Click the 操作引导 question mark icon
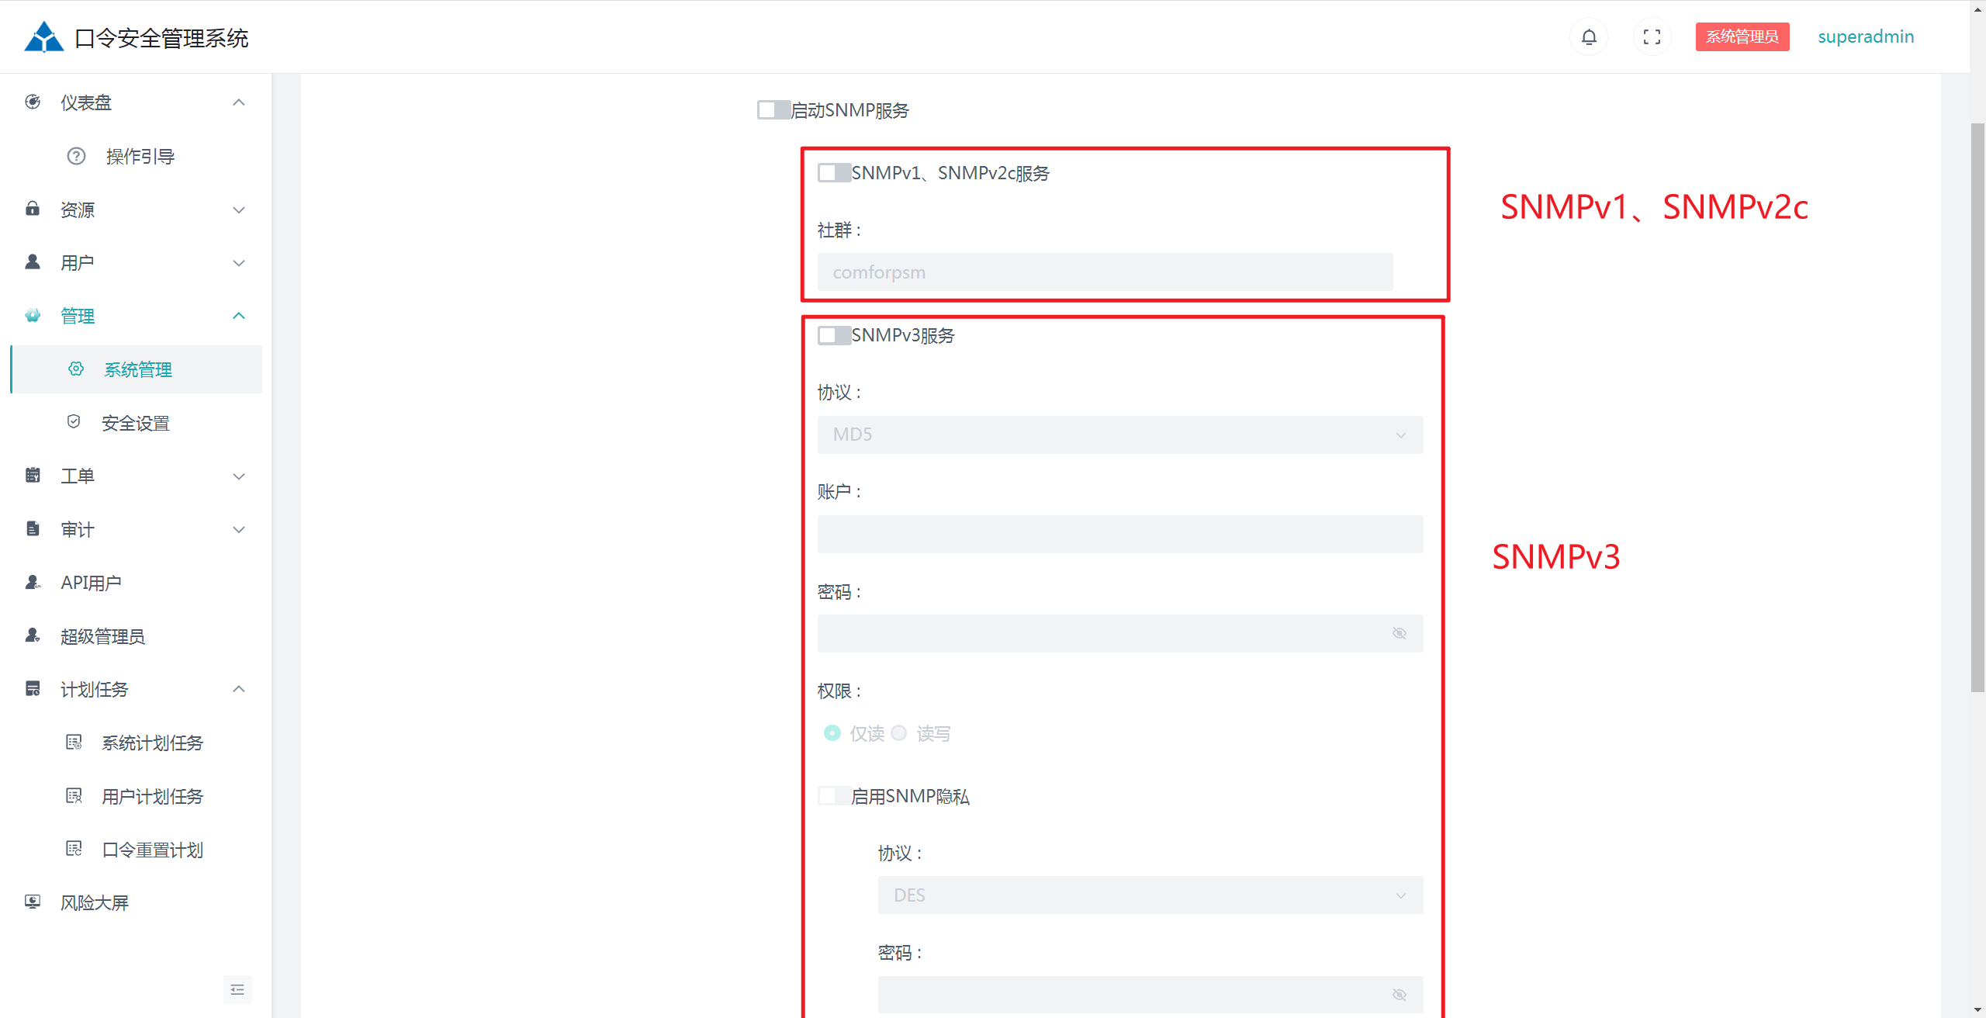This screenshot has height=1018, width=1986. tap(76, 156)
